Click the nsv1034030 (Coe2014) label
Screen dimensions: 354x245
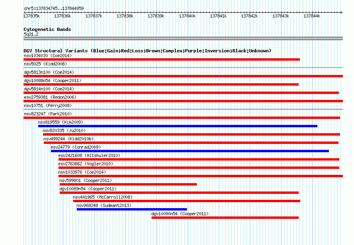(x=48, y=56)
